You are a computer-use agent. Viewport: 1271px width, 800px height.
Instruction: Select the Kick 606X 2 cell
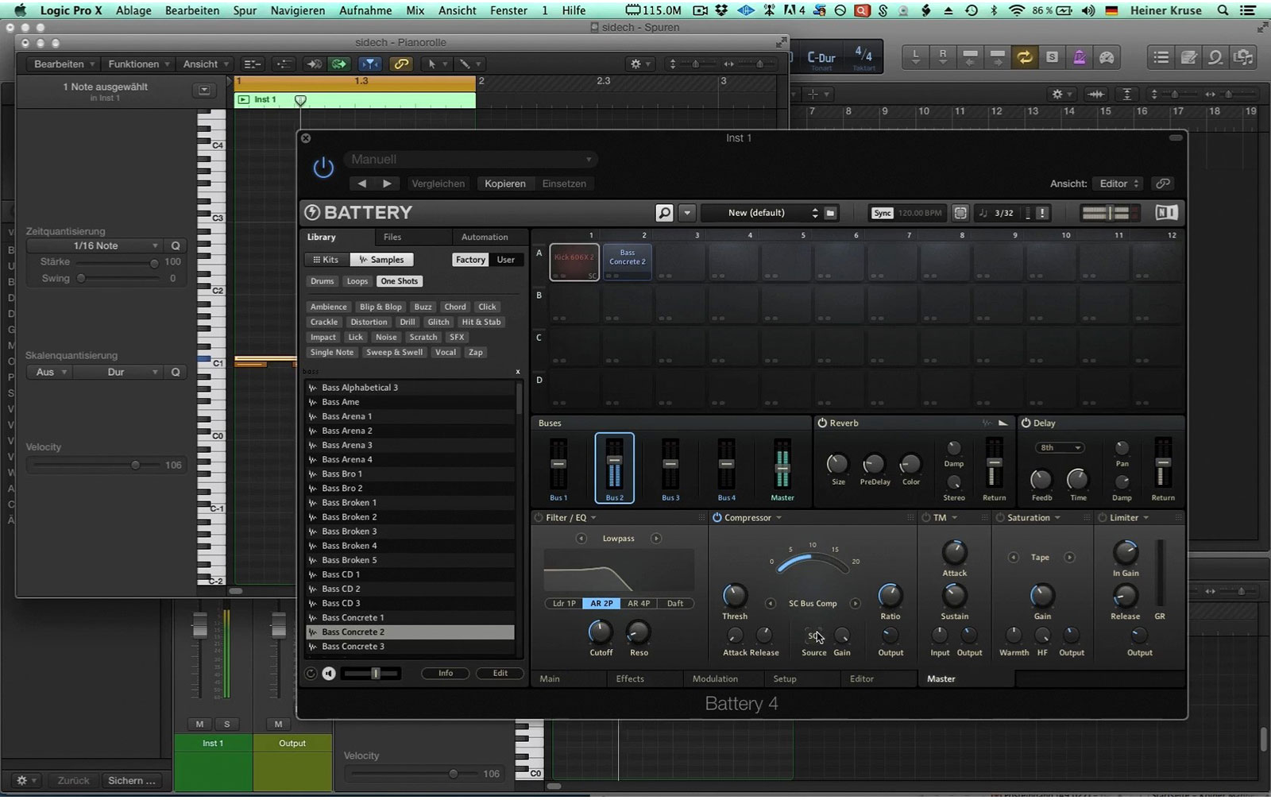[x=574, y=262]
